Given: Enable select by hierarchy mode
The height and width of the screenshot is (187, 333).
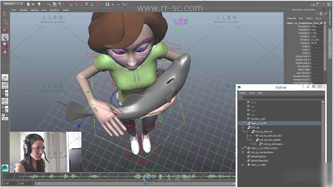Looking at the screenshot, I should click(x=49, y=4).
